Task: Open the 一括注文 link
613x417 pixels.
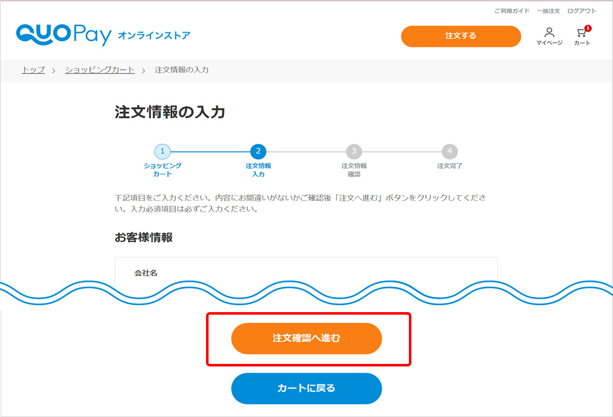Action: (x=548, y=11)
